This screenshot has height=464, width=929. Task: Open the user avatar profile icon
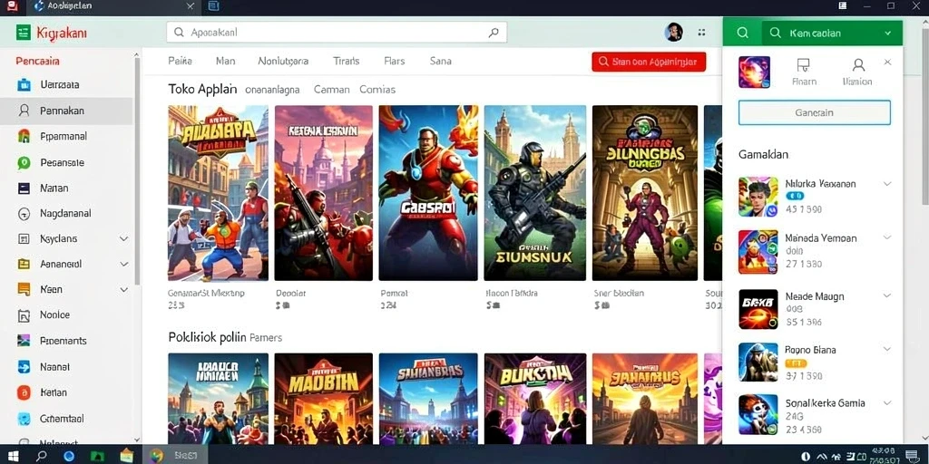(x=674, y=32)
